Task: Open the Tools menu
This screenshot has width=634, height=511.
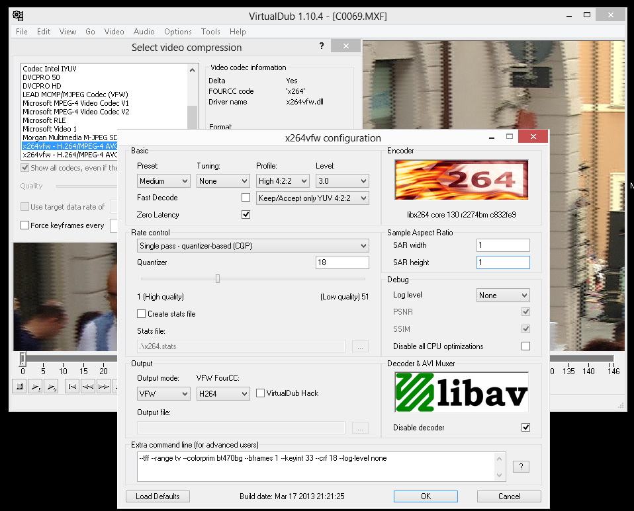Action: pyautogui.click(x=210, y=32)
